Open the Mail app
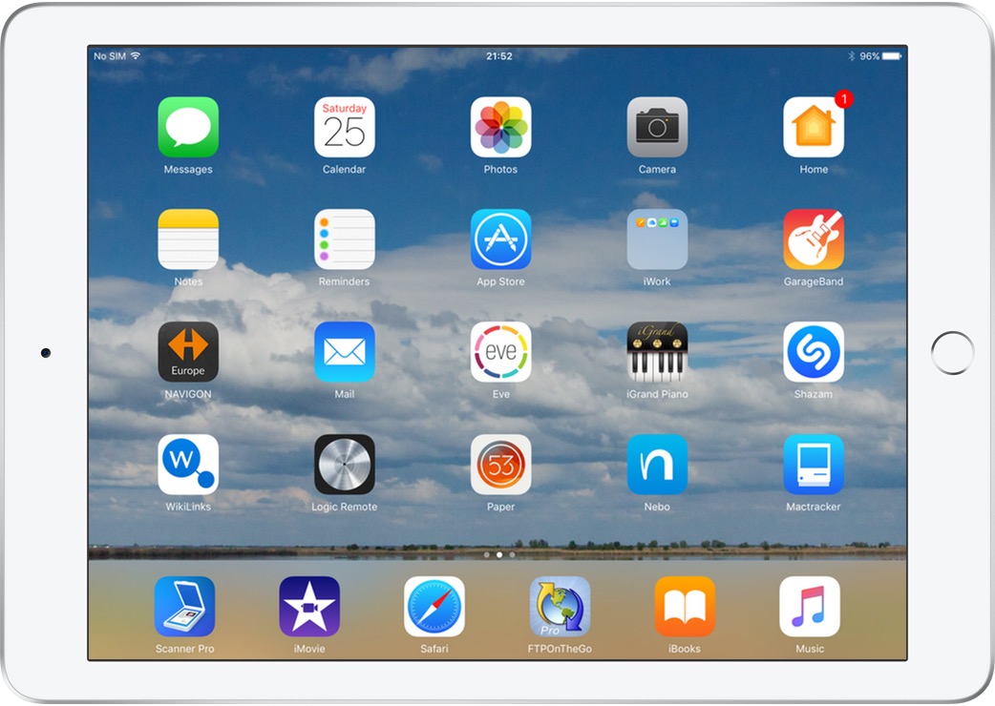995x706 pixels. click(344, 352)
